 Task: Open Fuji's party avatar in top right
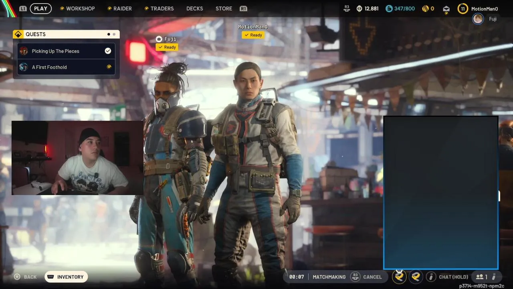point(478,19)
